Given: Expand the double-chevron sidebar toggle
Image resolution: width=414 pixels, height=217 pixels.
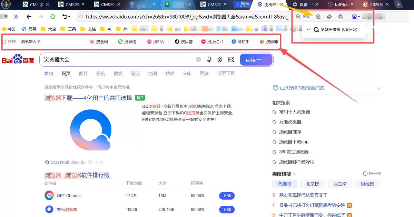Looking at the screenshot, I should tap(16, 17).
